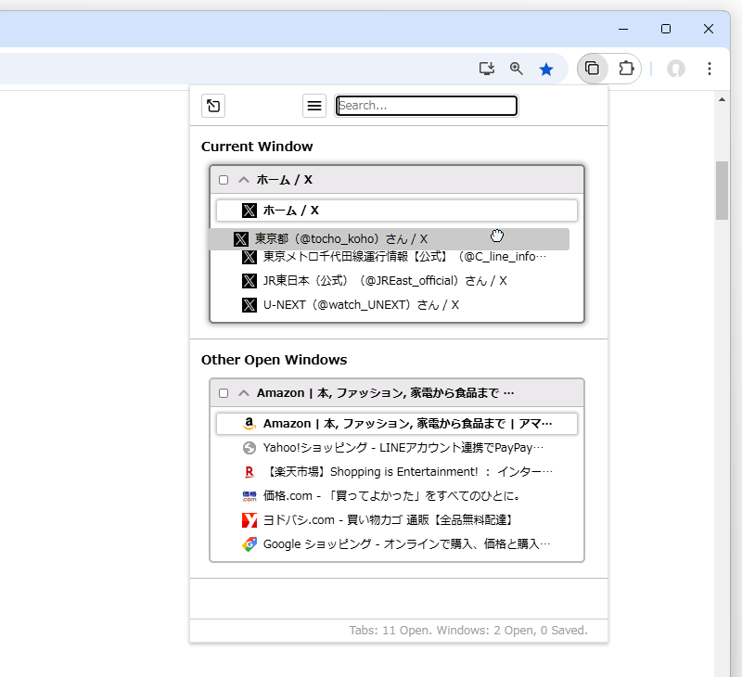
Task: Click the Rakuten R favicon
Action: point(249,472)
